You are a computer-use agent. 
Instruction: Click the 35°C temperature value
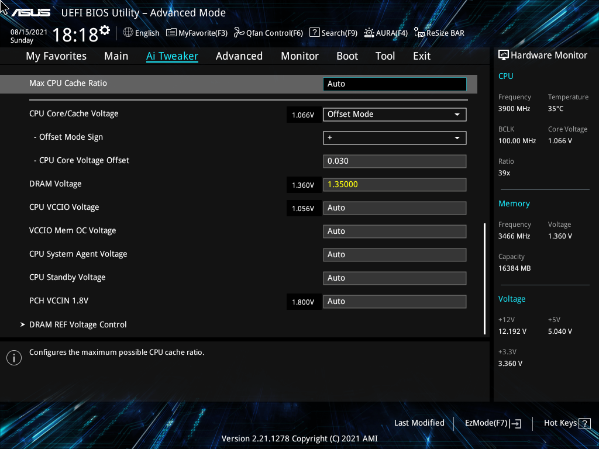coord(556,109)
